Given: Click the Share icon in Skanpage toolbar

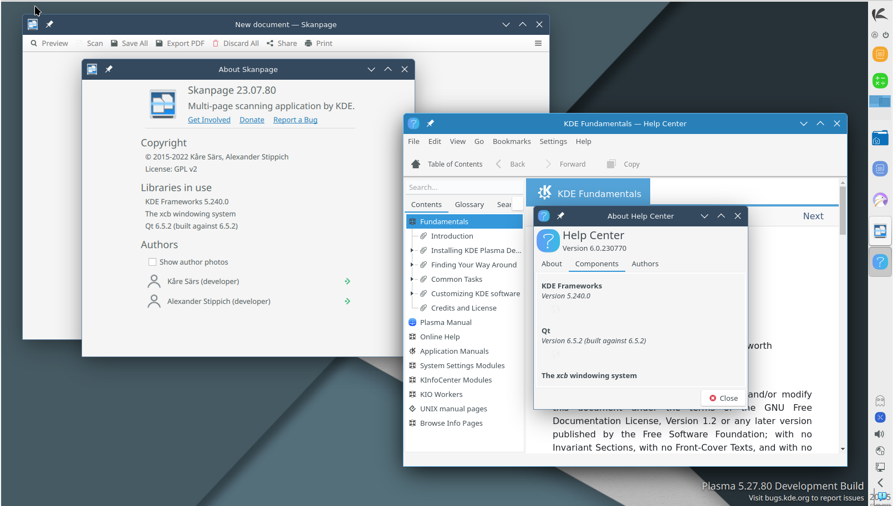Looking at the screenshot, I should point(270,43).
